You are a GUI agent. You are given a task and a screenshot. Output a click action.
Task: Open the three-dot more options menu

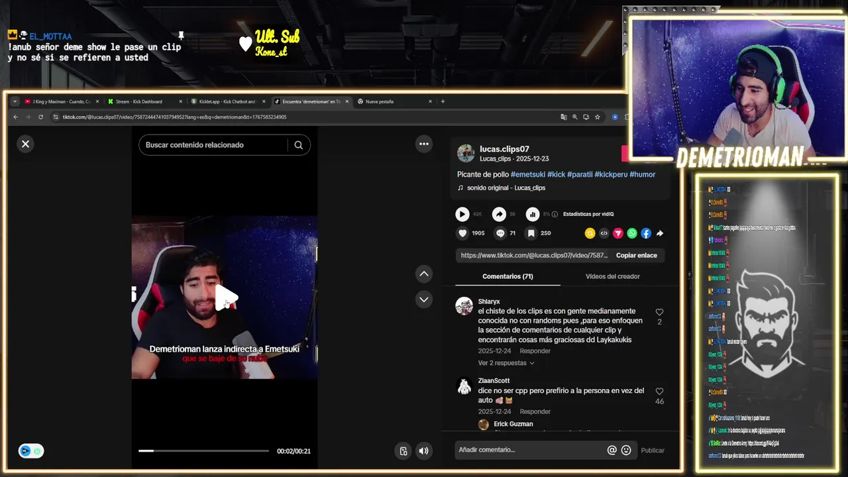pyautogui.click(x=424, y=144)
